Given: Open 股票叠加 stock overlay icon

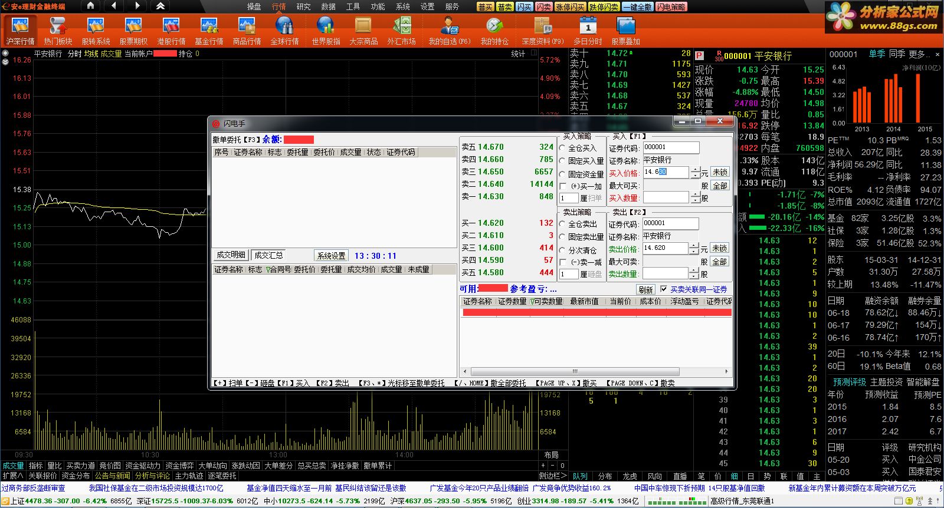Looking at the screenshot, I should [625, 31].
